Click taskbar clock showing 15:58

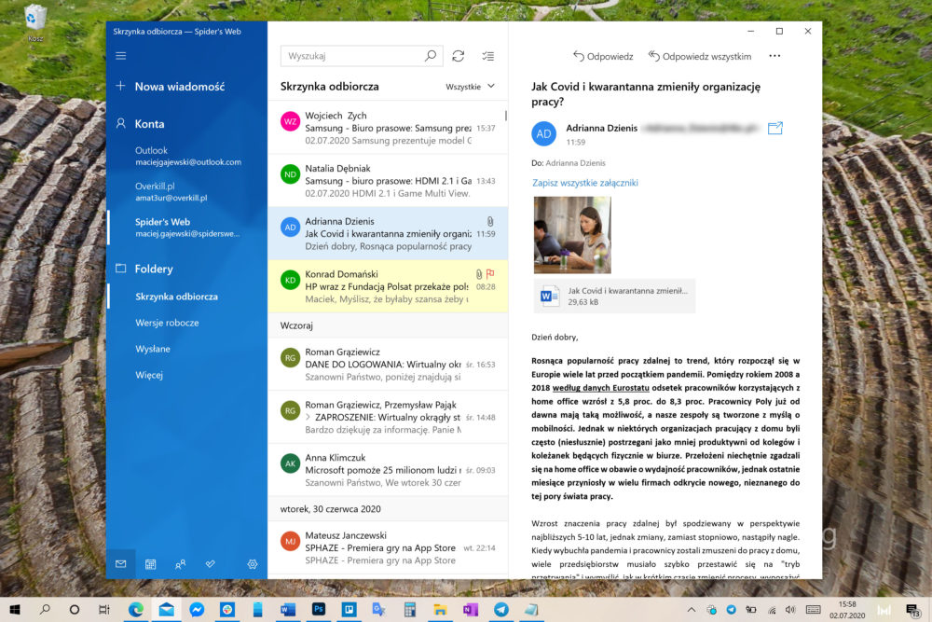(x=847, y=610)
